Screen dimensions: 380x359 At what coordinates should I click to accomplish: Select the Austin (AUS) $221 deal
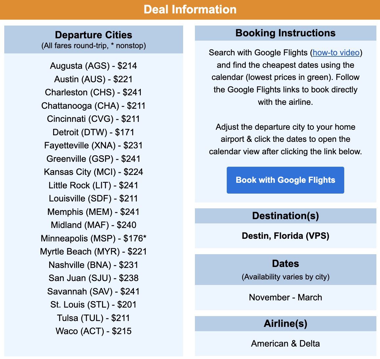point(94,79)
